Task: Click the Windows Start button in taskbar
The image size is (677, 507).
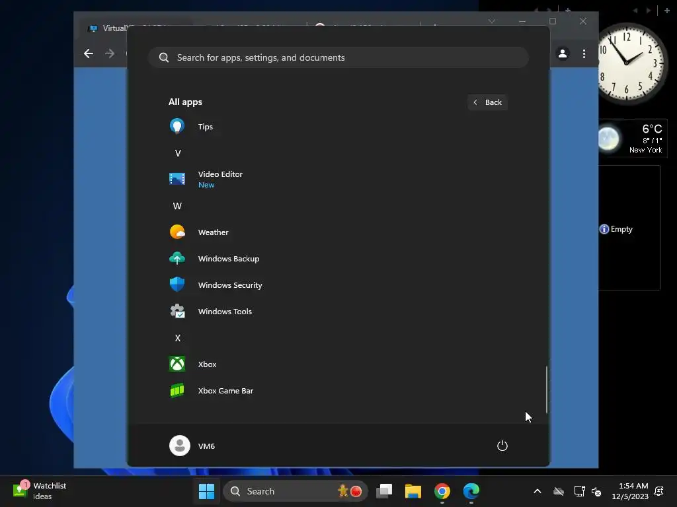Action: pos(206,490)
